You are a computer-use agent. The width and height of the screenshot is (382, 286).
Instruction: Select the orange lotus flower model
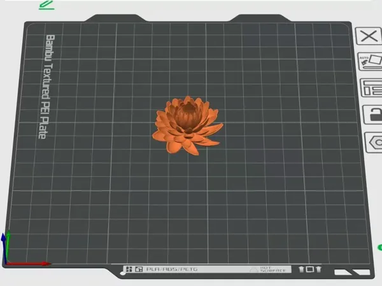tap(187, 125)
